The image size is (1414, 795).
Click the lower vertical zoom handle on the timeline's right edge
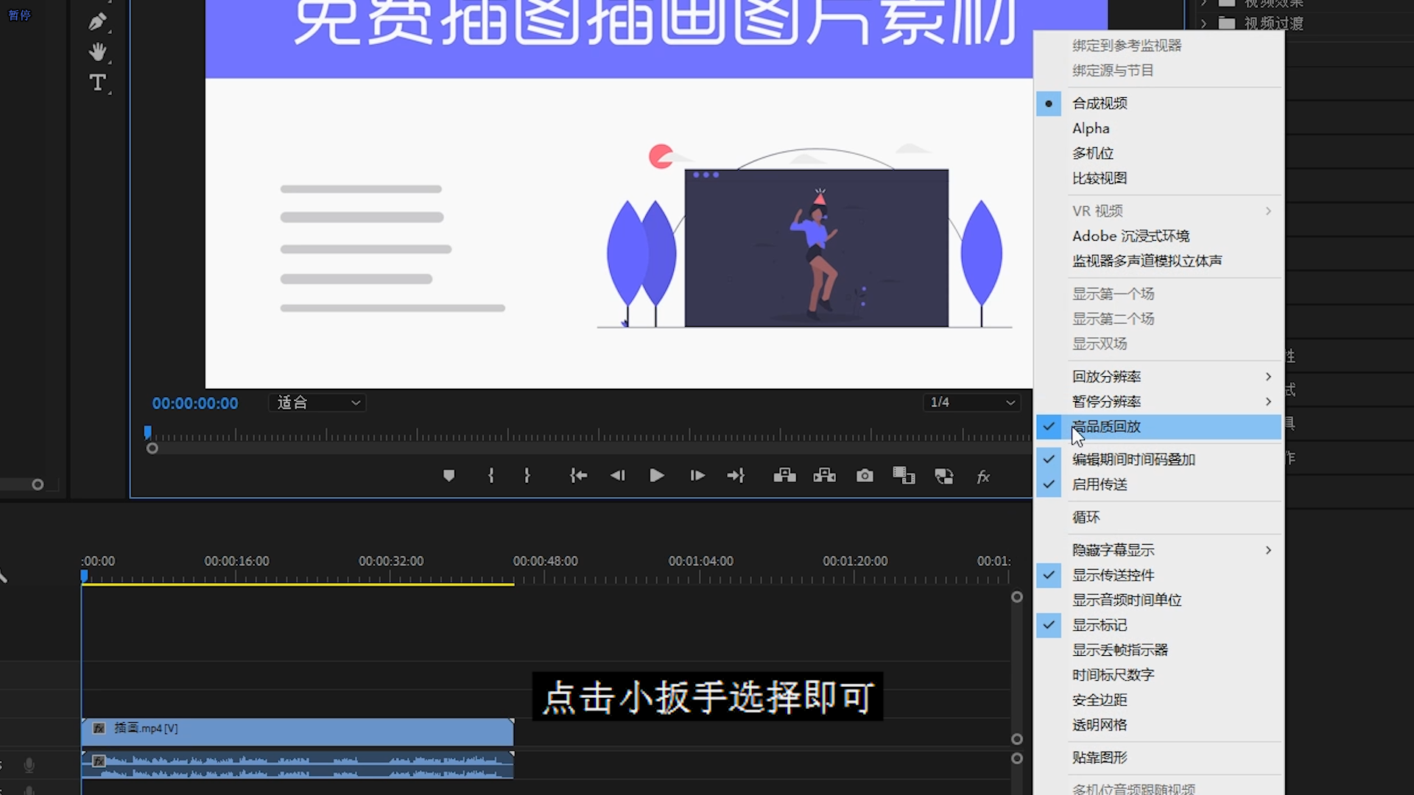(1017, 739)
